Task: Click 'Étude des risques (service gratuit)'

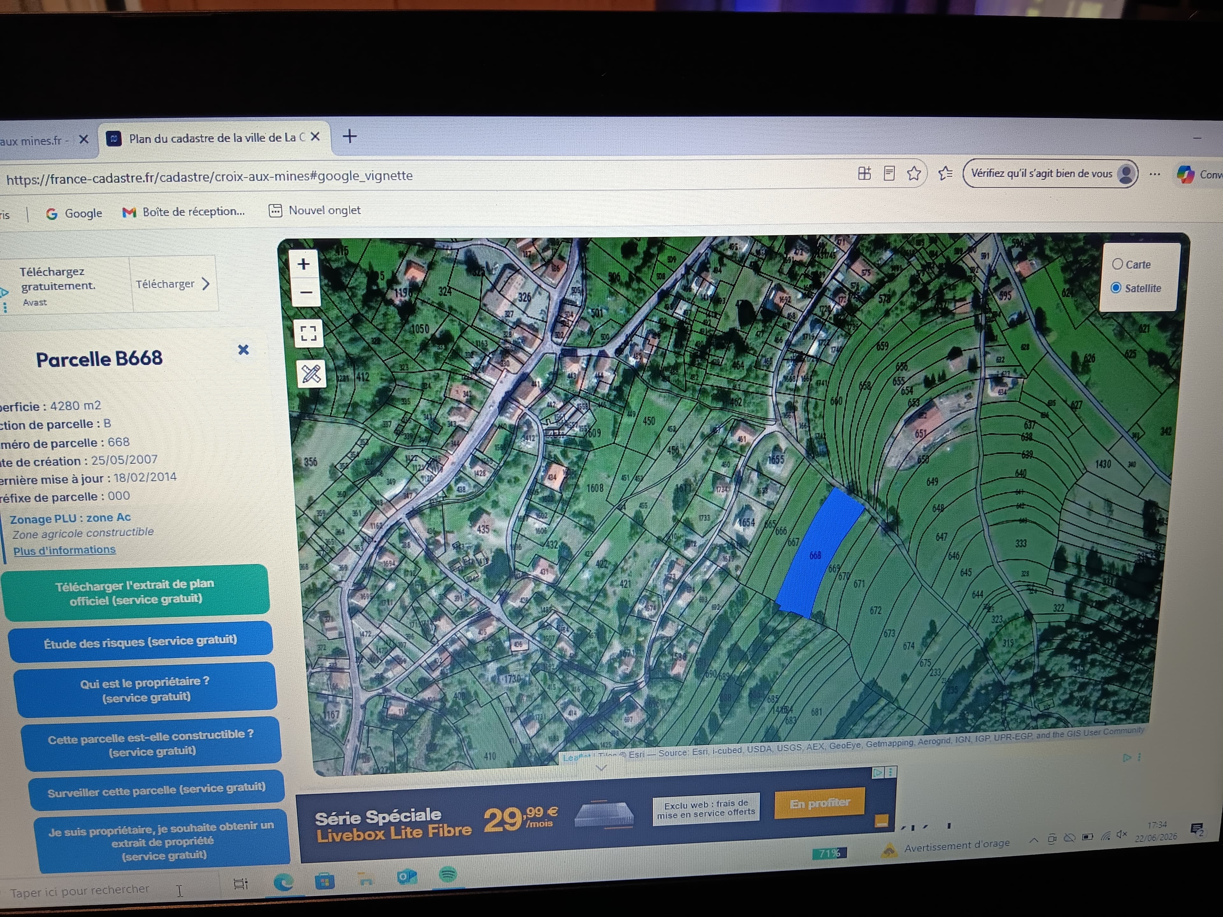Action: coord(140,642)
